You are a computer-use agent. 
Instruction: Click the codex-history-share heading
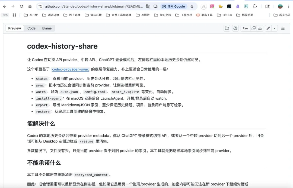(x=62, y=46)
